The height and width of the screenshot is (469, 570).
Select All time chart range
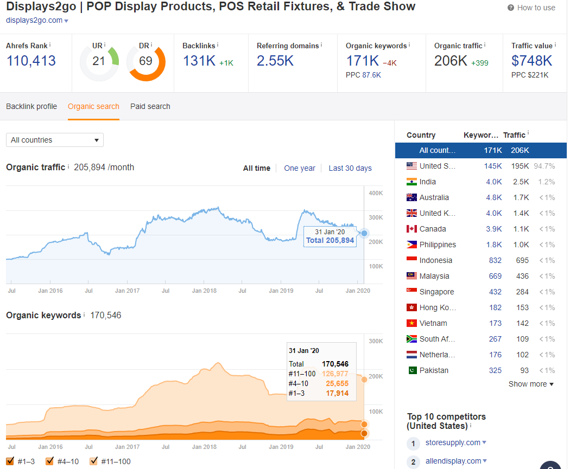point(257,168)
